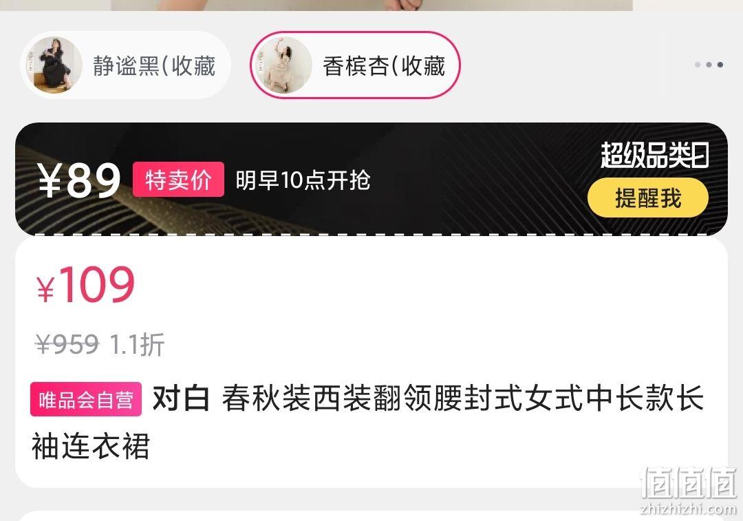Click the darkest pagination dot
Viewport: 743px width, 521px height.
click(x=720, y=65)
